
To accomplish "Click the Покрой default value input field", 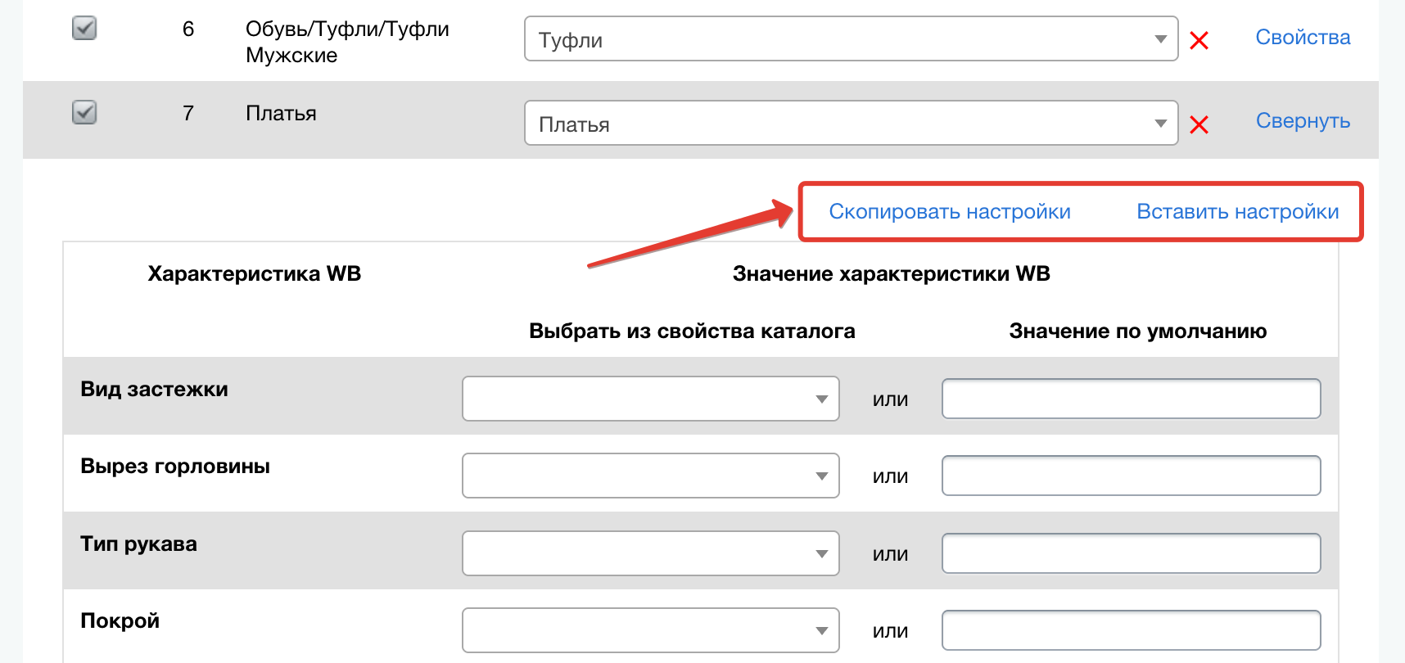I will (x=1131, y=630).
